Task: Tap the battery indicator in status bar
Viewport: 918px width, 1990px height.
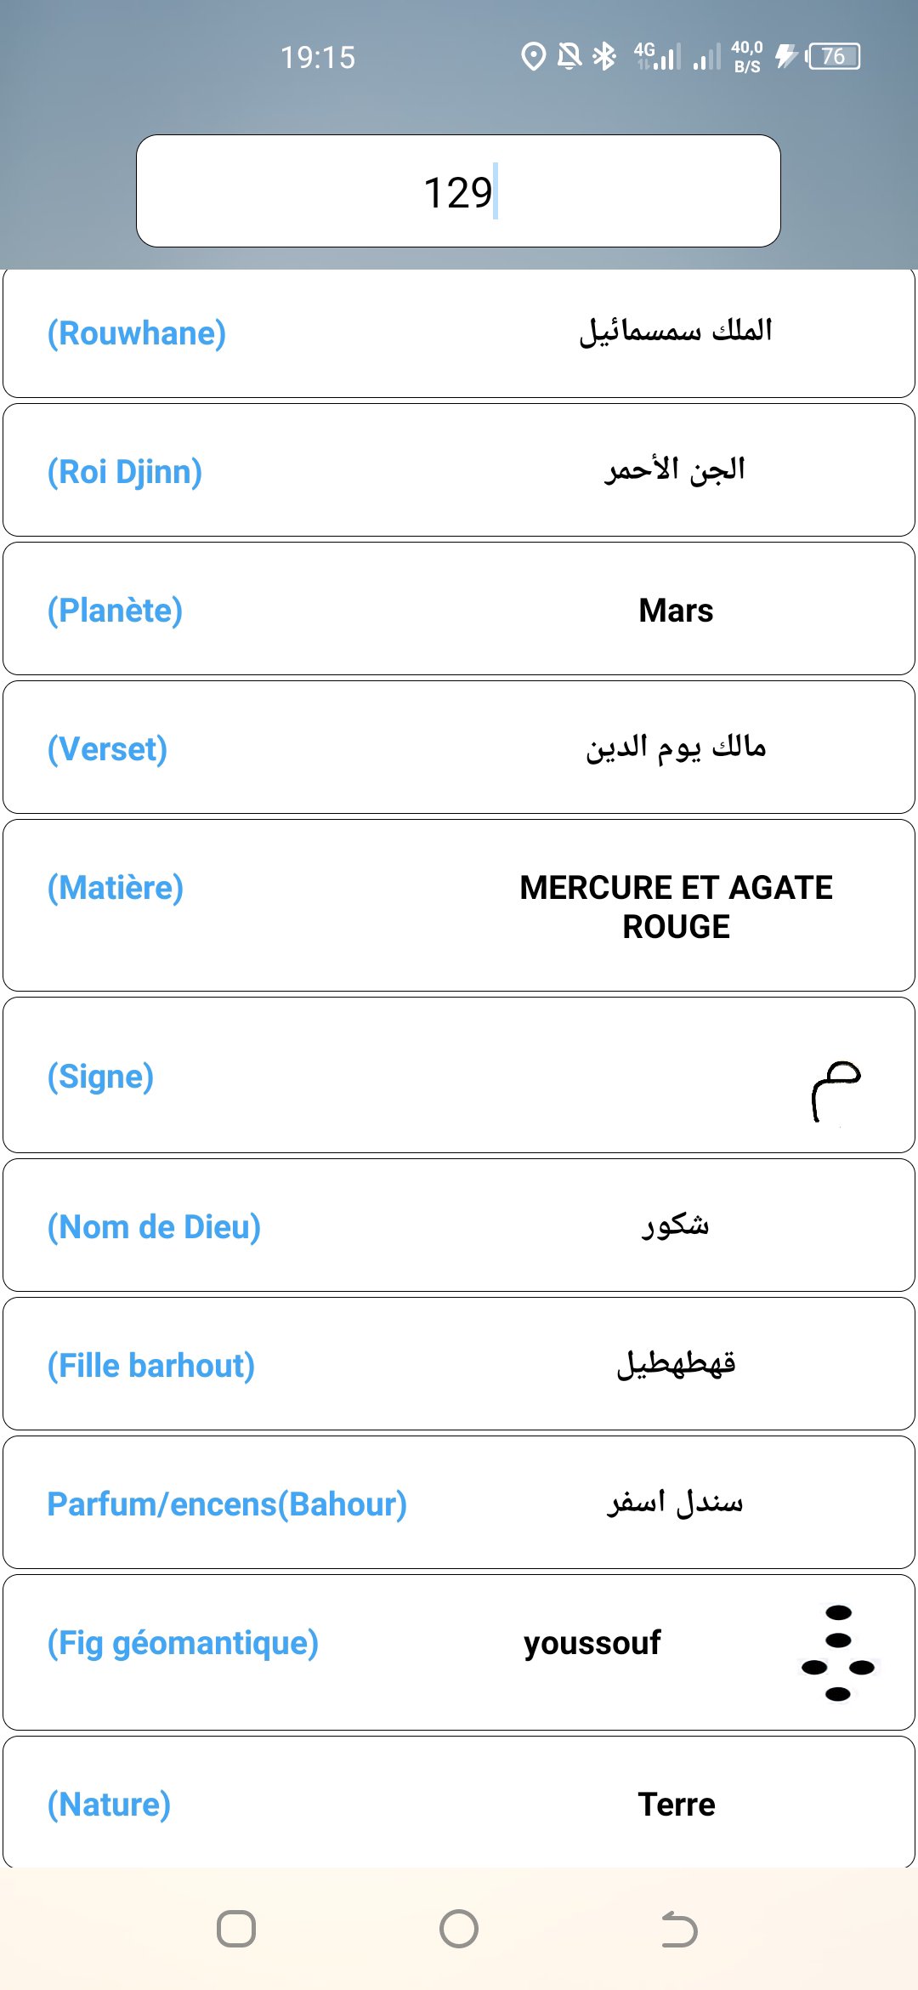Action: pyautogui.click(x=833, y=57)
